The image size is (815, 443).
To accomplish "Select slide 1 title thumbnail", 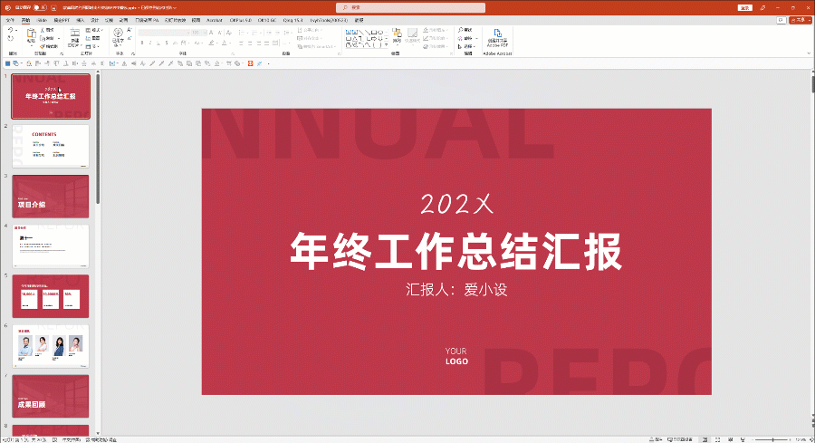I will (x=51, y=96).
